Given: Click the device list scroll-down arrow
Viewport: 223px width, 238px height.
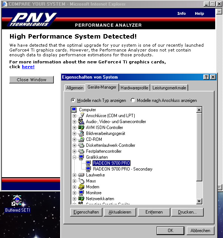Looking at the screenshot, I should click(199, 201).
